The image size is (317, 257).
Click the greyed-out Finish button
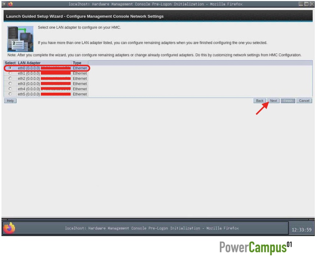288,101
